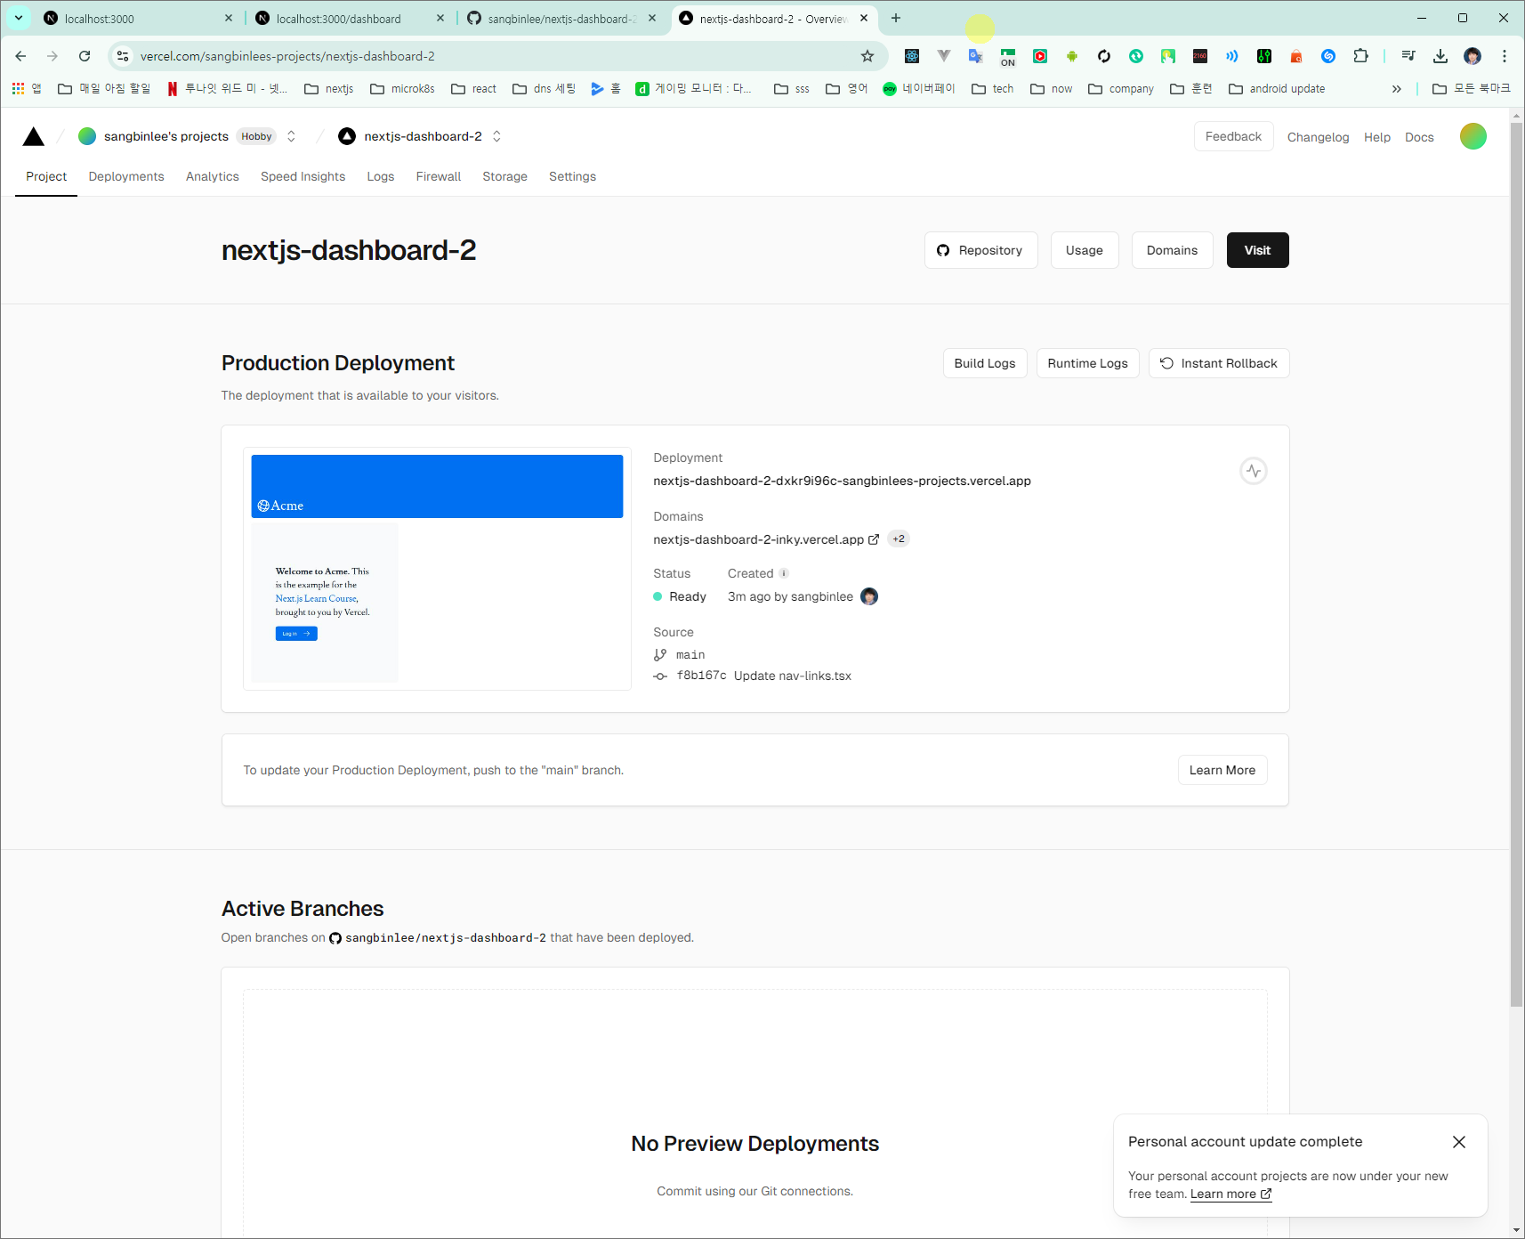Click the Domains button
Viewport: 1525px width, 1239px height.
tap(1172, 250)
